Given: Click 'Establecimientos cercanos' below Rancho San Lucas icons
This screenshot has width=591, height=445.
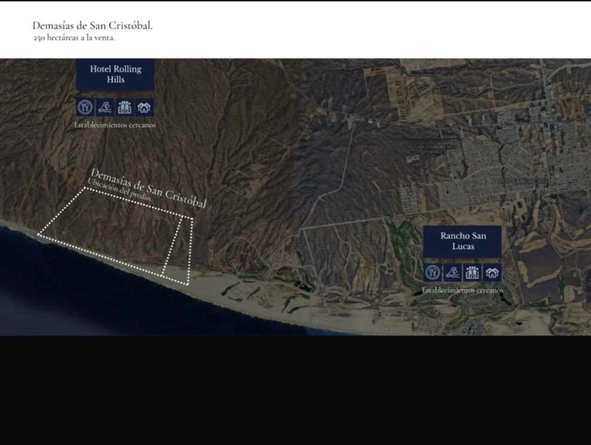Looking at the screenshot, I should point(462,290).
